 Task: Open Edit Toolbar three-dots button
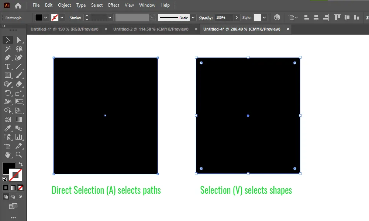(13, 218)
